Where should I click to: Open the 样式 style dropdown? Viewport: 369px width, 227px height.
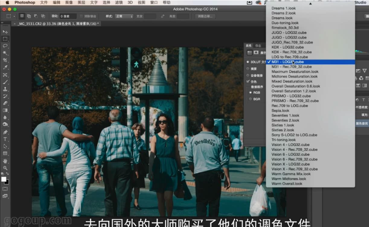click(x=124, y=16)
